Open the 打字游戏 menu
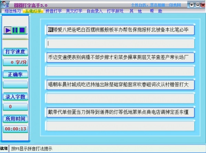 (115, 11)
